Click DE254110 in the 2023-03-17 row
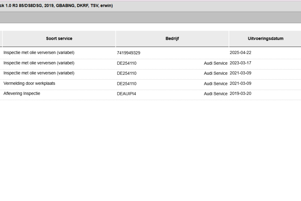The width and height of the screenshot is (301, 201). coord(126,63)
